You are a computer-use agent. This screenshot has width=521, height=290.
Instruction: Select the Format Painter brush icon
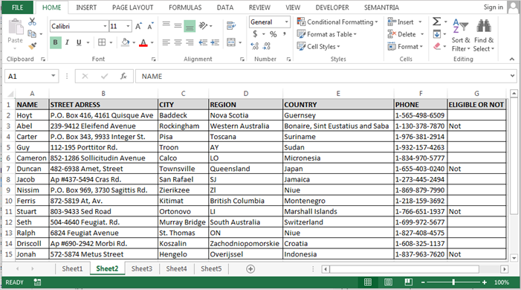point(32,46)
